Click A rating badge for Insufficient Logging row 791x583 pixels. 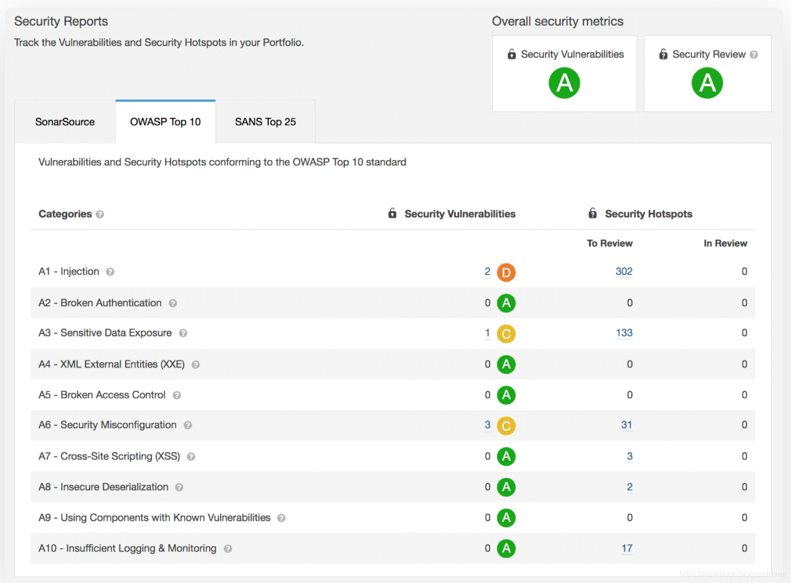506,549
